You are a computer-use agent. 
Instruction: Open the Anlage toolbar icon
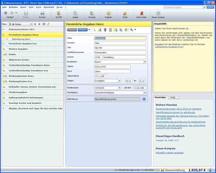coord(75,14)
